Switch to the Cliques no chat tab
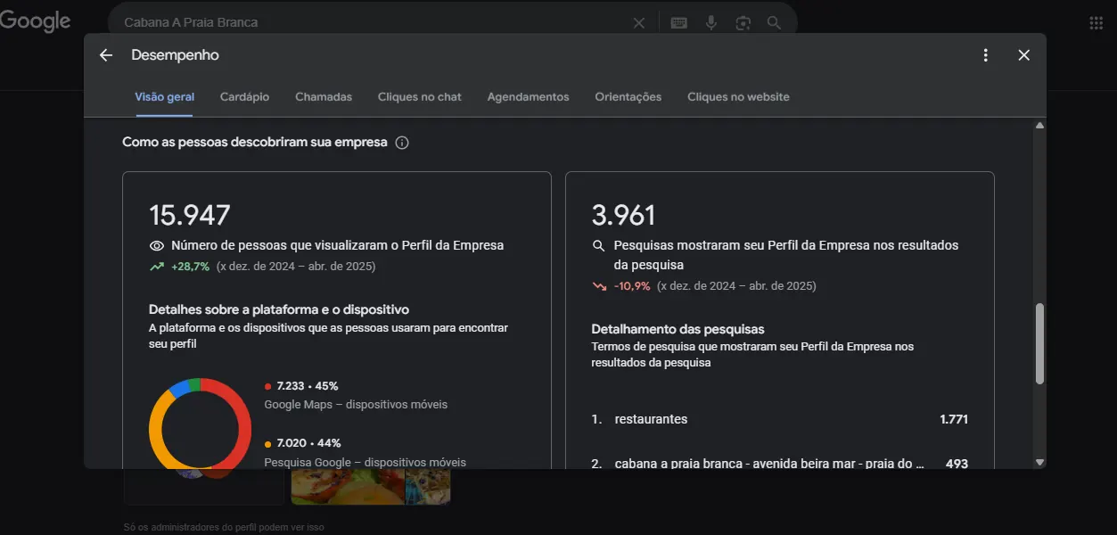Viewport: 1117px width, 535px height. tap(420, 97)
